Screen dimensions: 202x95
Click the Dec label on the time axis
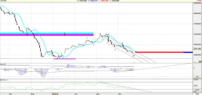120,94
